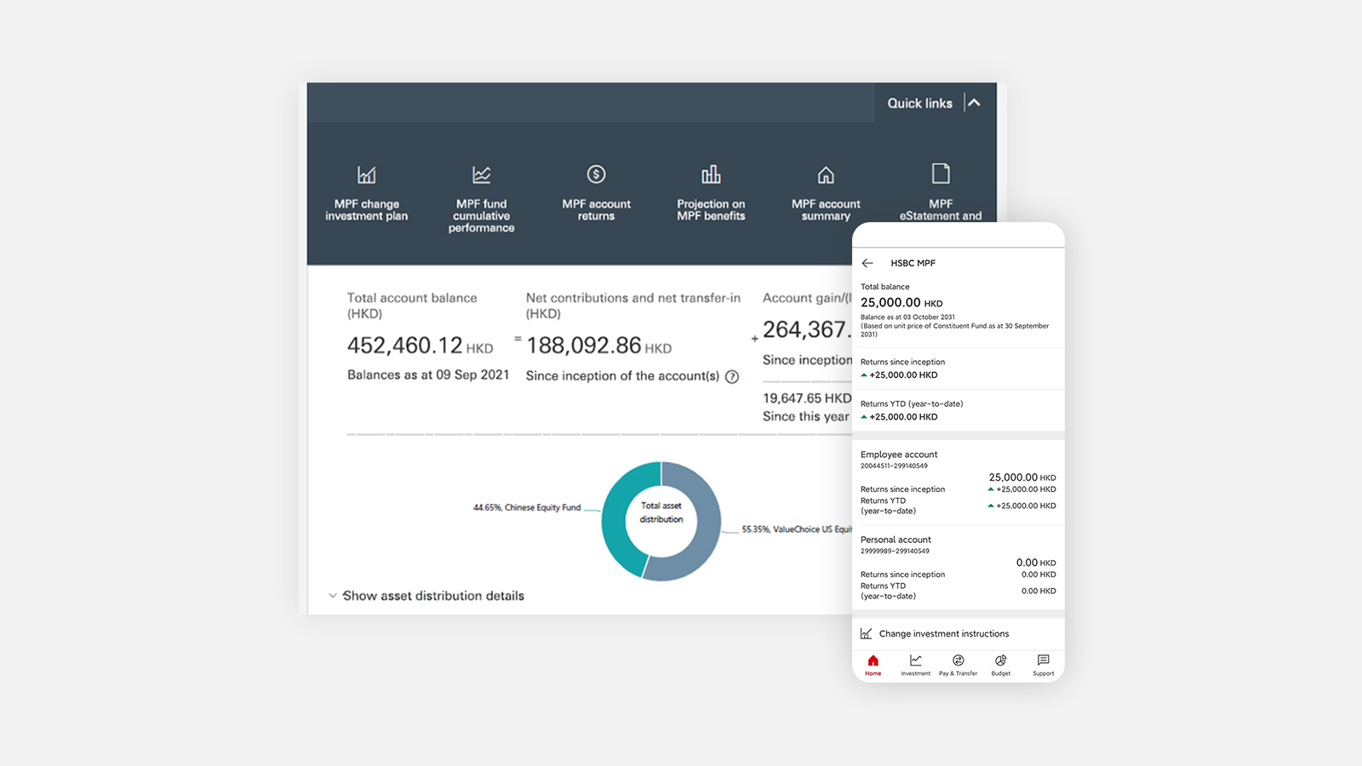Click Balances as at 09 Sep 2021
Image resolution: width=1362 pixels, height=766 pixels.
pyautogui.click(x=428, y=375)
